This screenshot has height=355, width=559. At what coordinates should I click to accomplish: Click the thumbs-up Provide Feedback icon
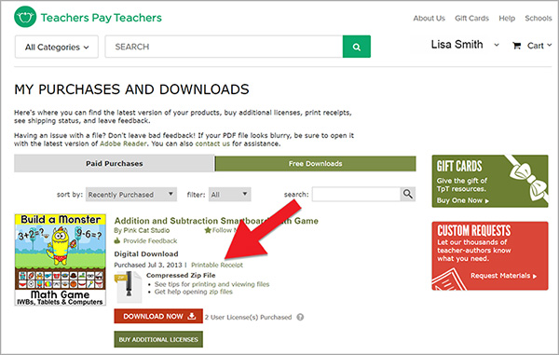click(x=117, y=240)
